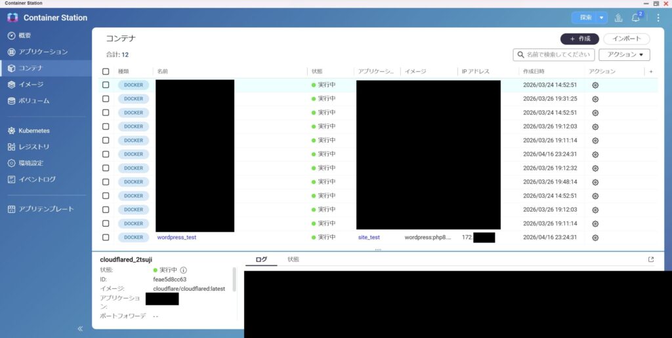672x338 pixels.
Task: Open the 概要 overview icon in sidebar
Action: tap(12, 35)
